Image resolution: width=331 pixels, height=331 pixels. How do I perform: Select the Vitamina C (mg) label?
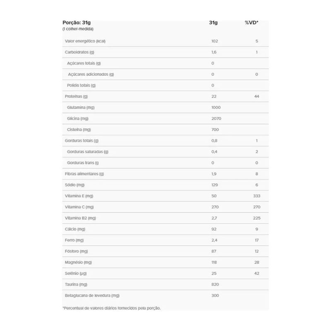79,207
